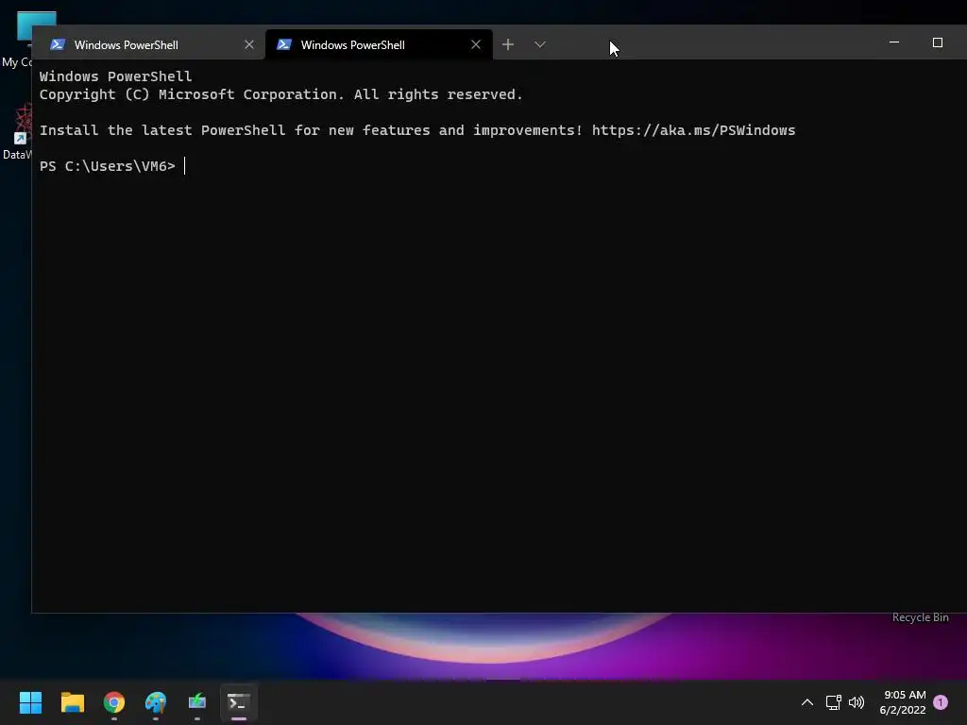Close the first PowerShell tab
This screenshot has width=967, height=725.
(x=249, y=45)
